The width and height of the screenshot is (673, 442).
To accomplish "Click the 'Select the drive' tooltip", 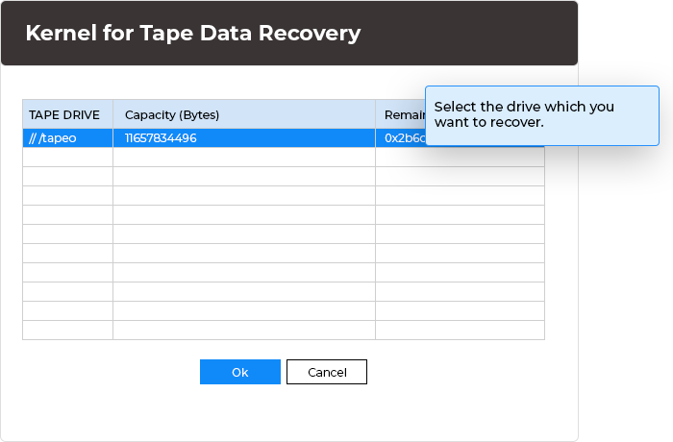I will click(541, 114).
